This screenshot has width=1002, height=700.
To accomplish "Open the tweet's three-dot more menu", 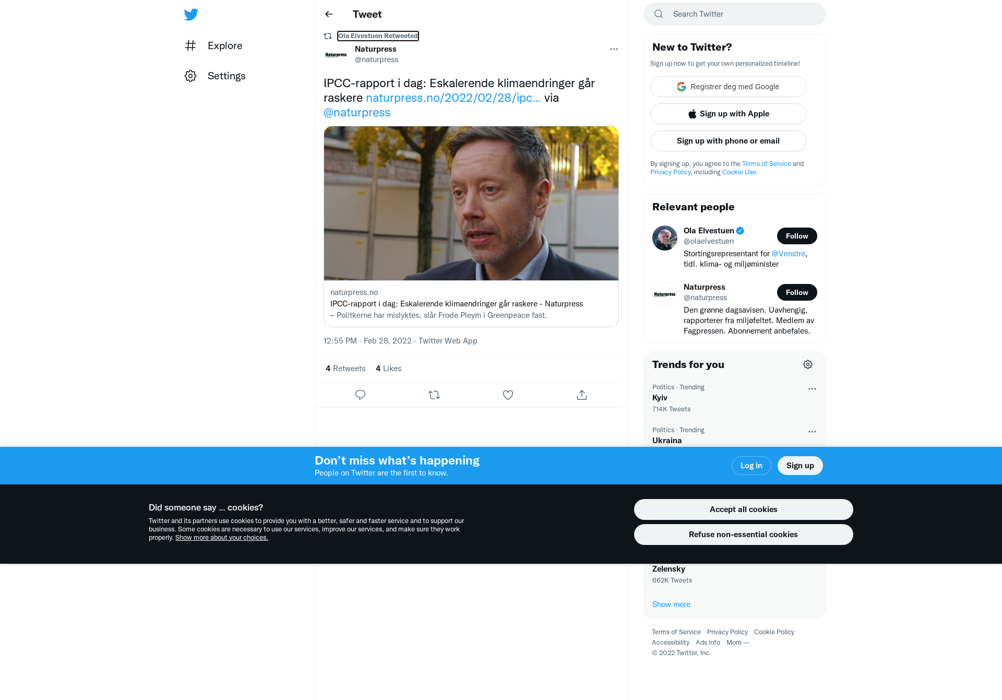I will [614, 49].
